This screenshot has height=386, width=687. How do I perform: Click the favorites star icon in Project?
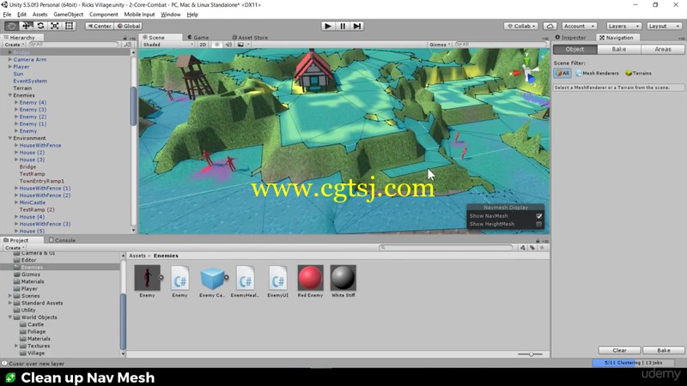(542, 248)
